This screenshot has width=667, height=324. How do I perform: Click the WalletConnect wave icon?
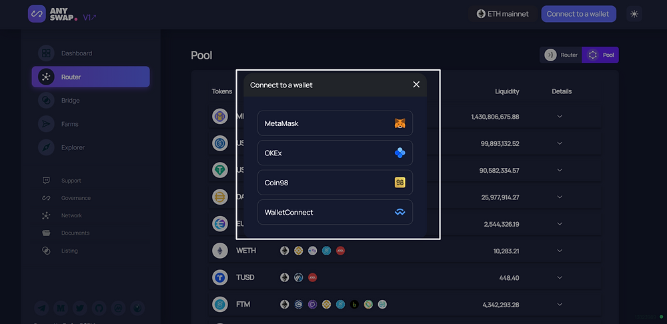(400, 212)
